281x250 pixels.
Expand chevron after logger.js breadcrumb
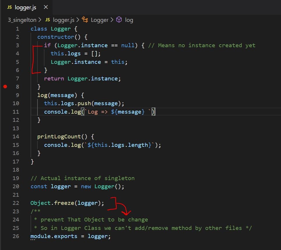point(78,20)
